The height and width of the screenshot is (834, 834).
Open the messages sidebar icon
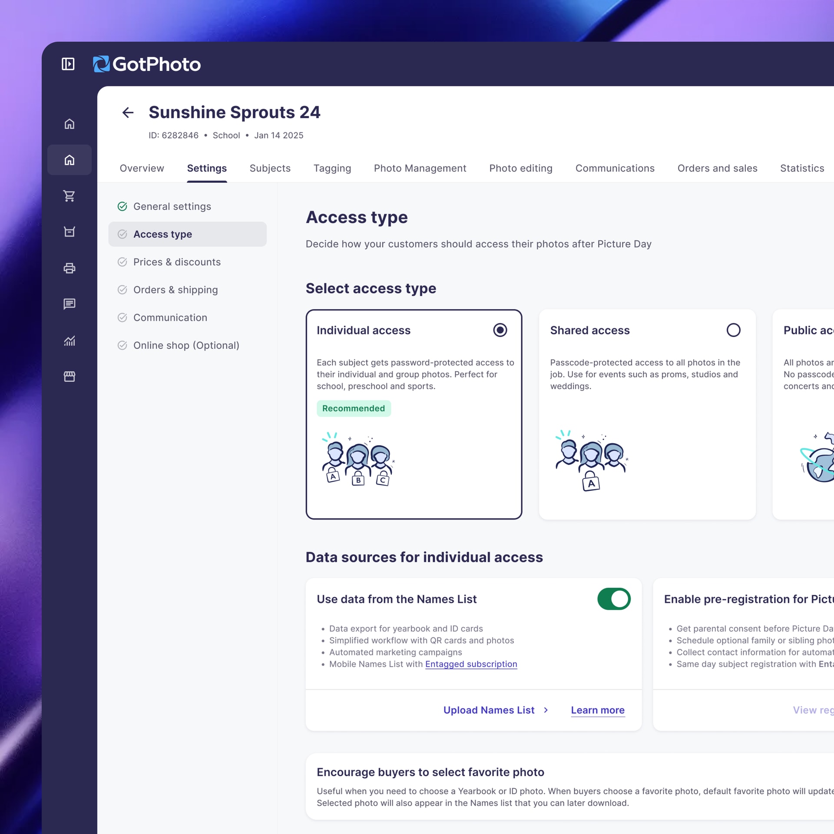[x=69, y=304]
